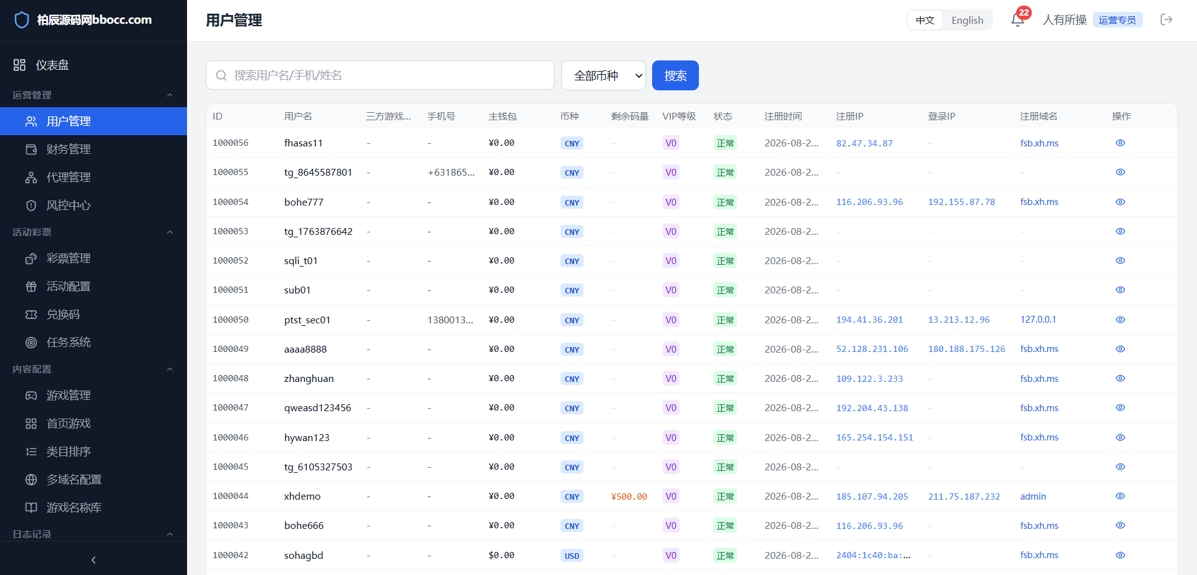Open the 全部币种 currency dropdown
1197x575 pixels.
603,75
